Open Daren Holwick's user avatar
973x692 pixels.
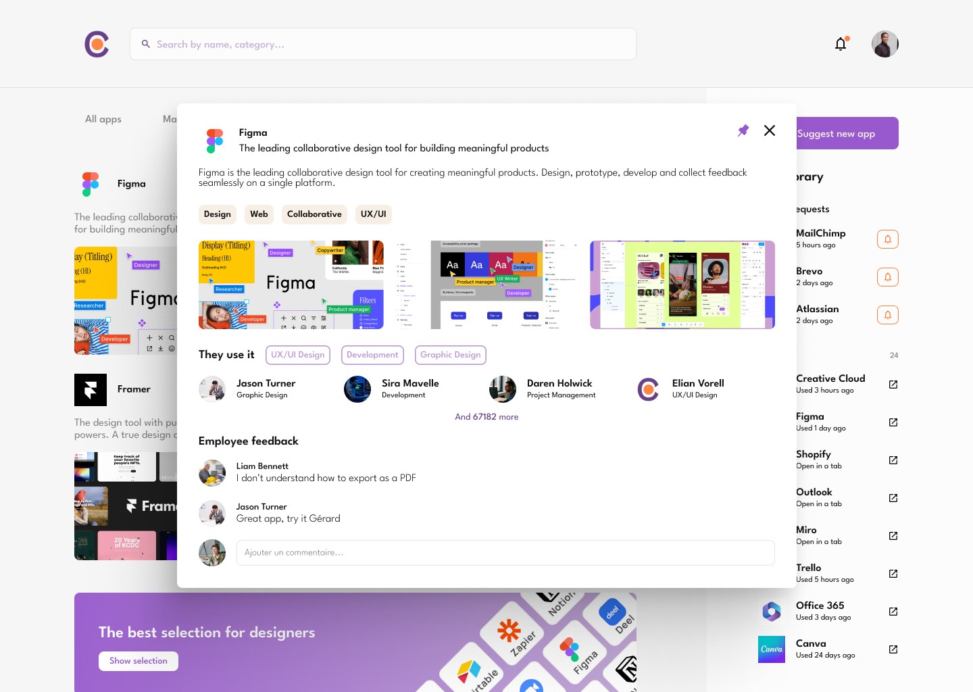coord(503,389)
